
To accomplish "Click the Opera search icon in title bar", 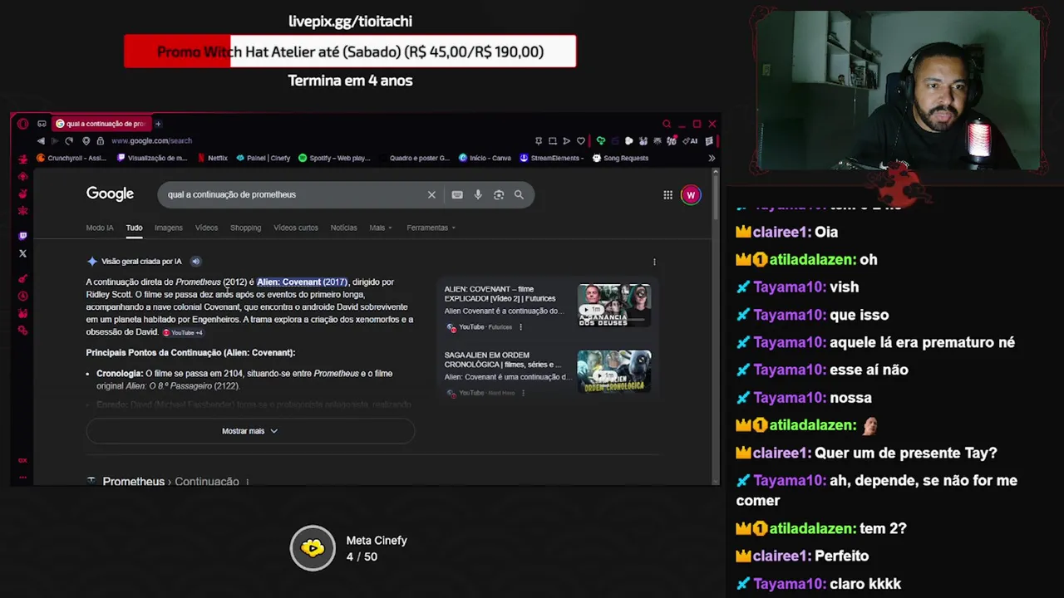I will coord(667,124).
